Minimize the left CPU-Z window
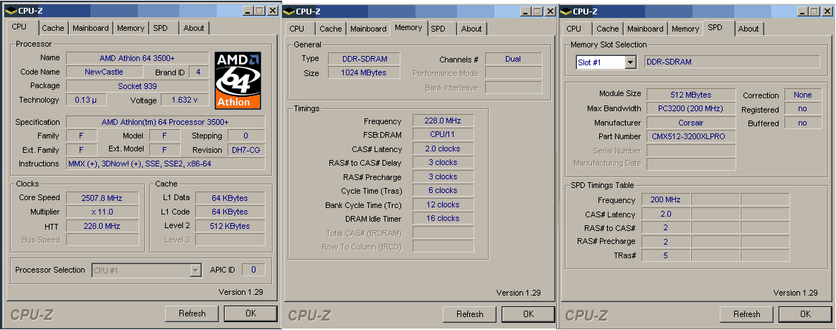836x330 pixels. pos(248,11)
